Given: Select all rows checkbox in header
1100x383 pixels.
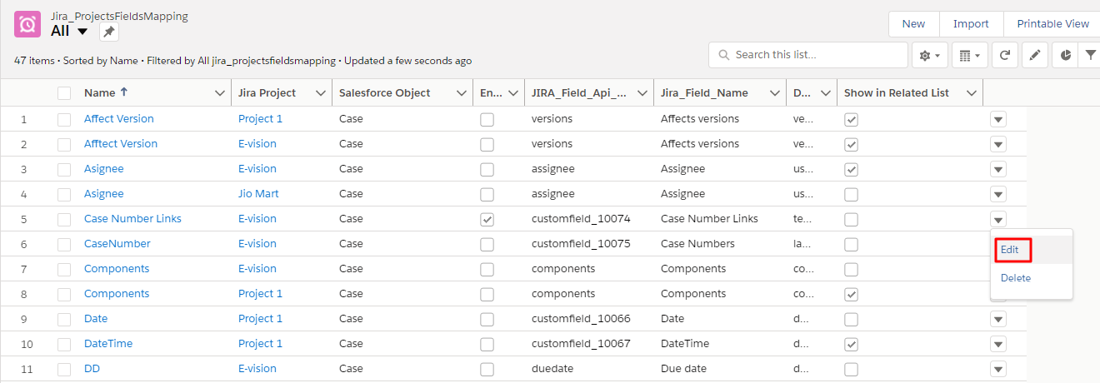Looking at the screenshot, I should tap(64, 93).
